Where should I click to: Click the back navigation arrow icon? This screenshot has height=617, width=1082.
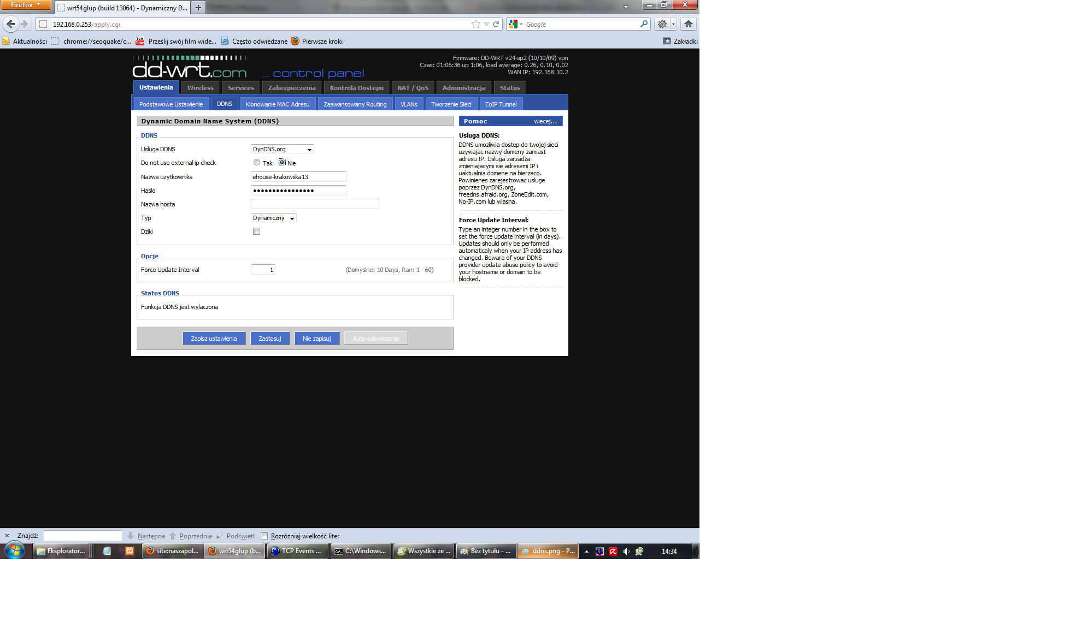[x=10, y=24]
